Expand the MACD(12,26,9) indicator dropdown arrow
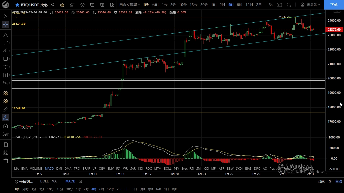The height and width of the screenshot is (193, 344). (x=41, y=137)
